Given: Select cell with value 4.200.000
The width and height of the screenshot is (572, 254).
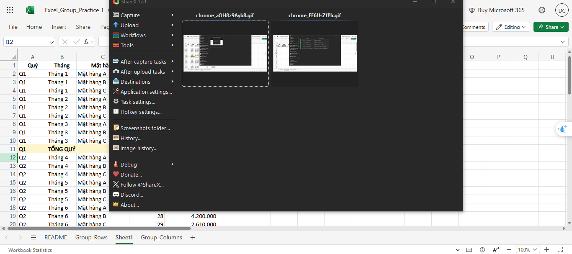Looking at the screenshot, I should tap(191, 216).
